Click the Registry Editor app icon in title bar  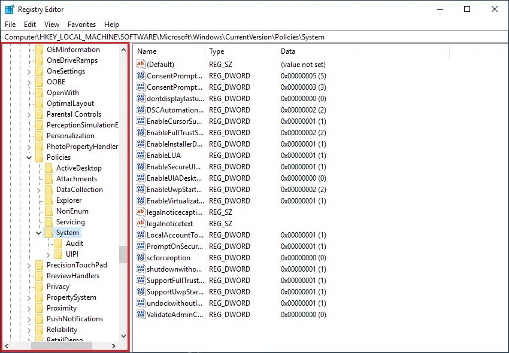(10, 10)
